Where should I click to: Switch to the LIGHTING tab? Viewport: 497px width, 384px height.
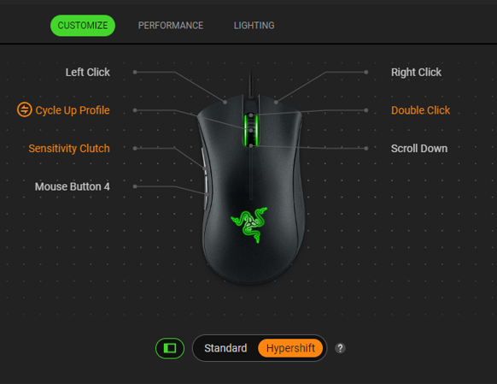pyautogui.click(x=254, y=26)
